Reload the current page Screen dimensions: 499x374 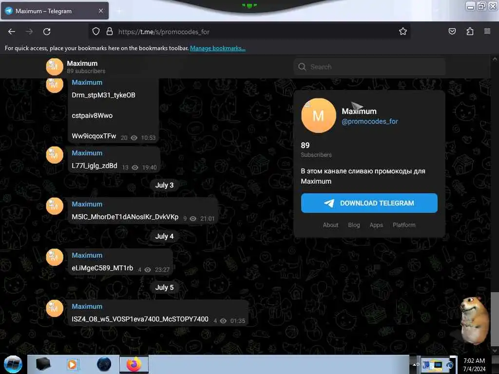point(47,32)
